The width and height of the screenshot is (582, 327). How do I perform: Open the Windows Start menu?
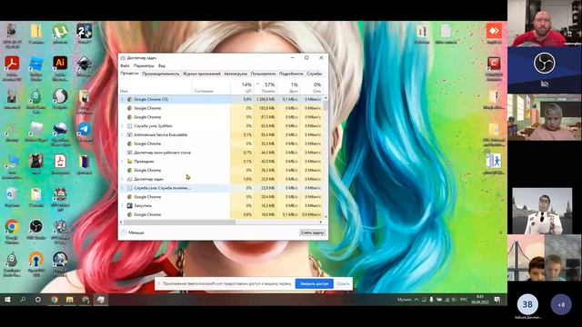pos(7,300)
